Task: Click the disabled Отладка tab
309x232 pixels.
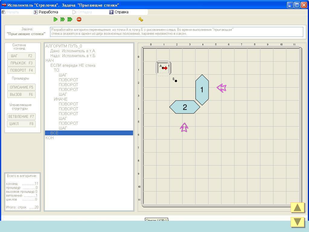Action: (x=82, y=12)
